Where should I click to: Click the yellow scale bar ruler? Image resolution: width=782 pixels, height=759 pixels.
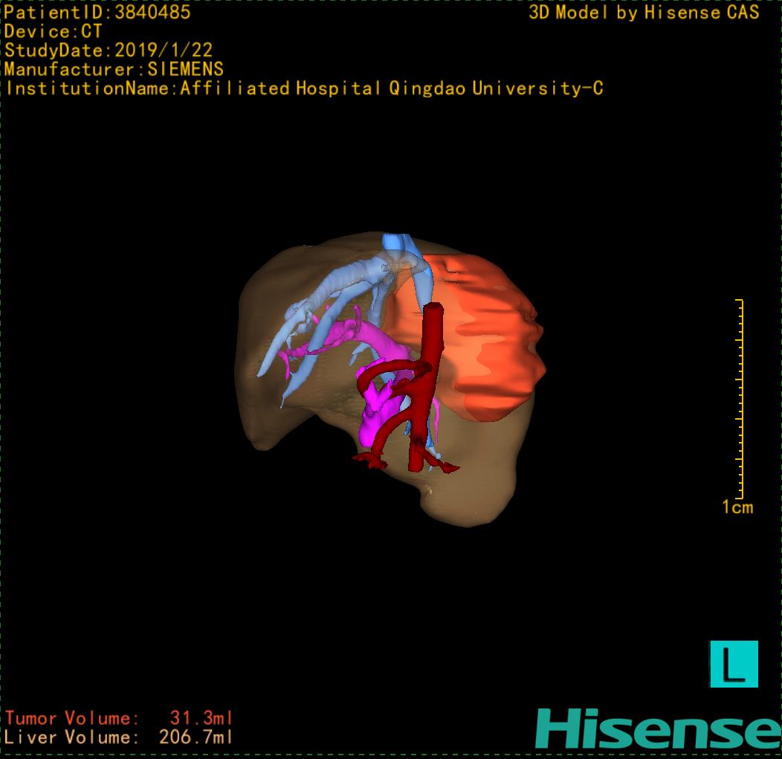tap(740, 399)
